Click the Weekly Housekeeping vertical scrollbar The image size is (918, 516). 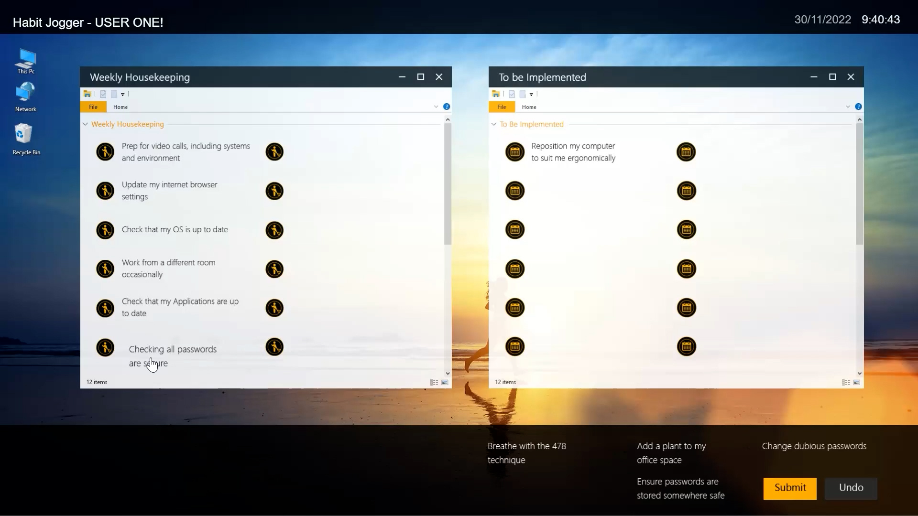(x=448, y=184)
